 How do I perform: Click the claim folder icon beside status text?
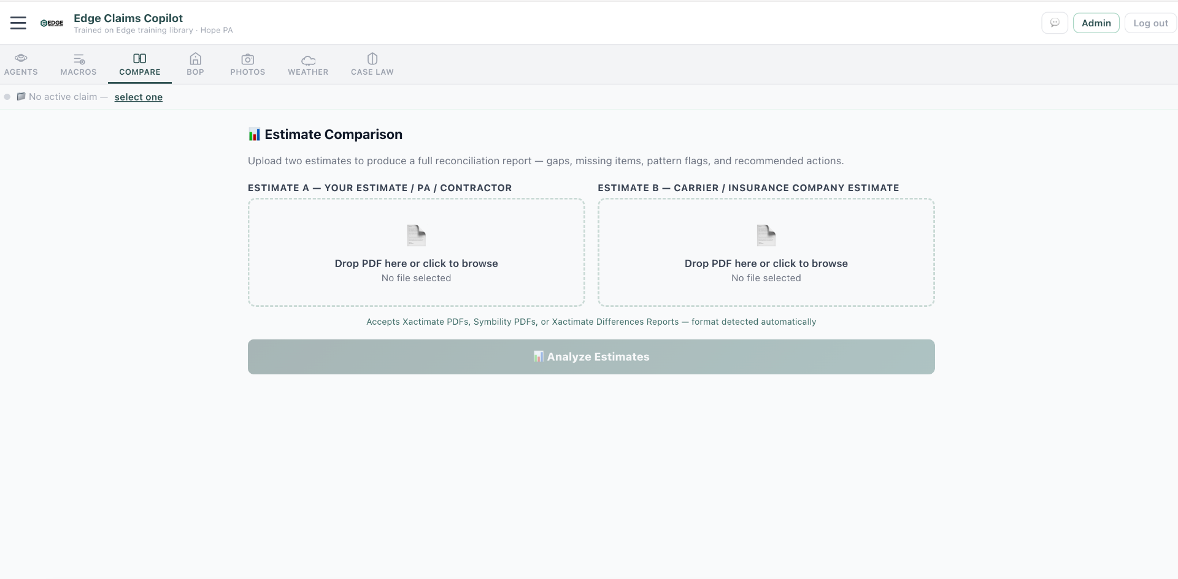[21, 96]
